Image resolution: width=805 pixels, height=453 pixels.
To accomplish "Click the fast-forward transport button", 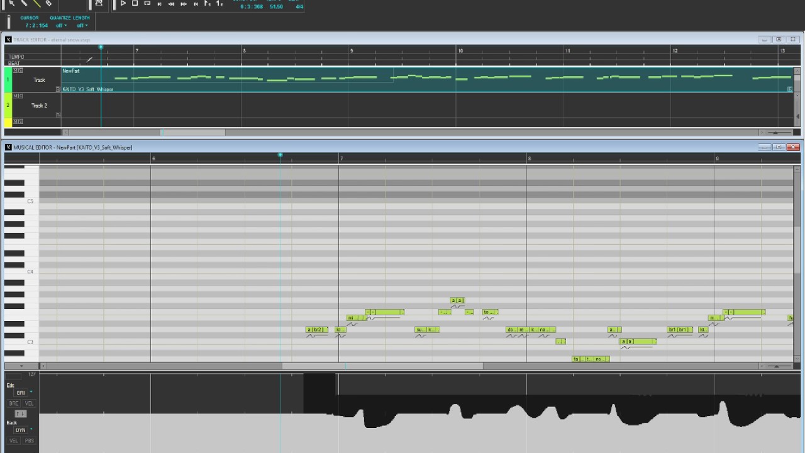I will coord(184,4).
